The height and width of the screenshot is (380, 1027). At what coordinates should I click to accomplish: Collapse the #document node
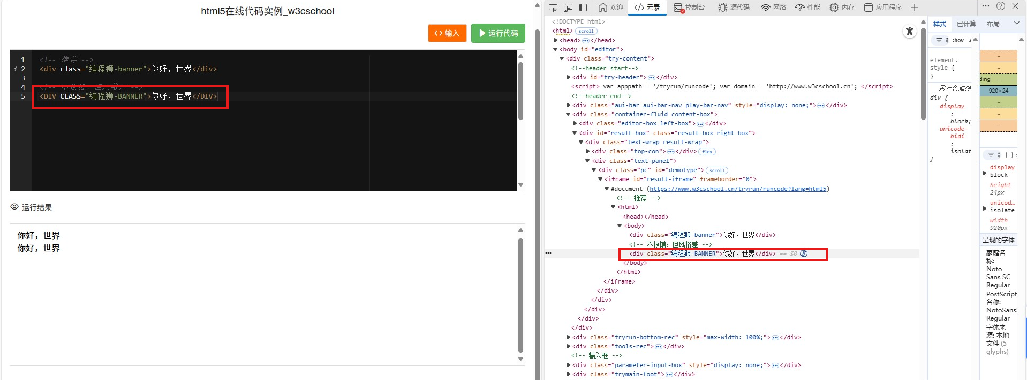point(607,189)
